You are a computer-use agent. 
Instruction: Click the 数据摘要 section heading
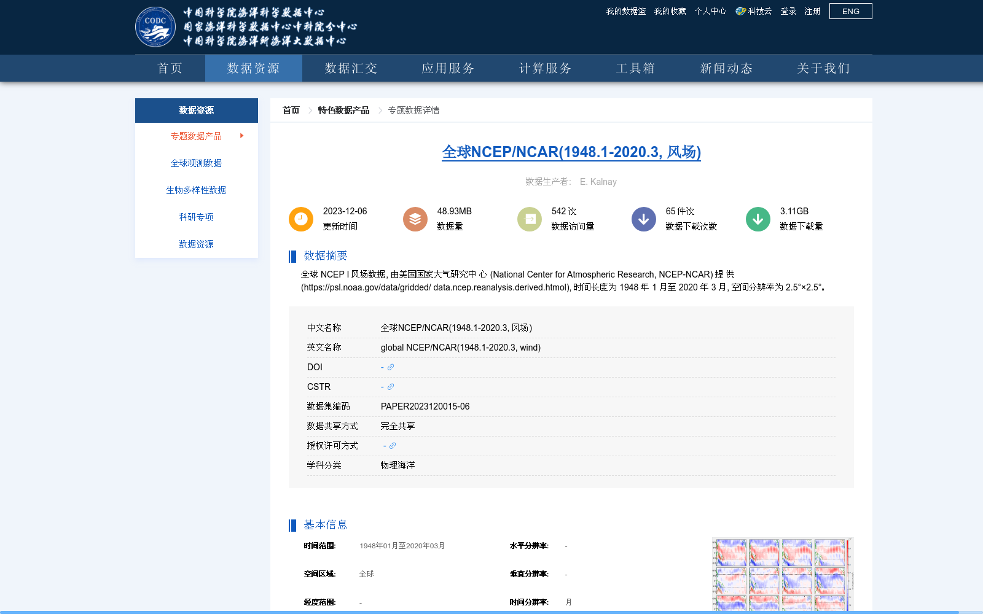coord(326,256)
